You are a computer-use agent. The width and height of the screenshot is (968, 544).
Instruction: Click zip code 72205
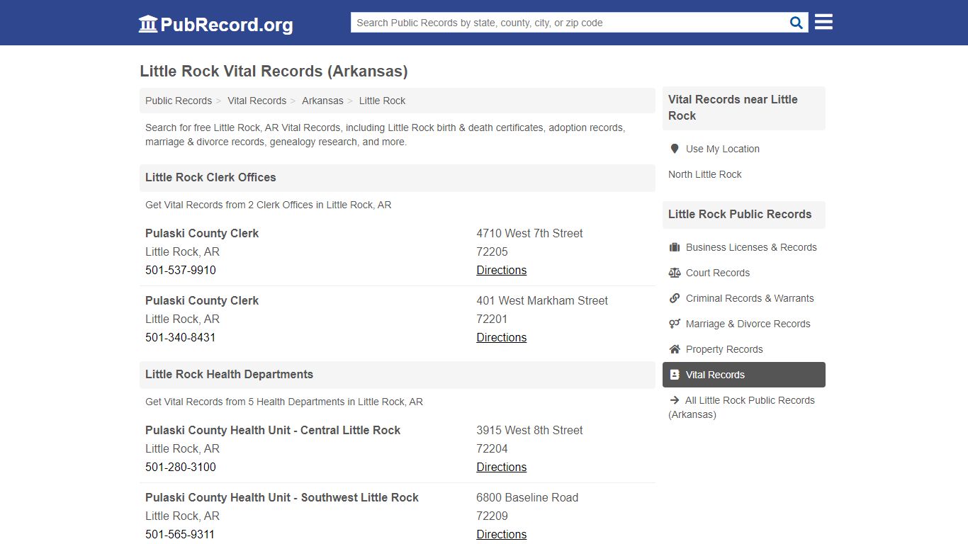pyautogui.click(x=492, y=251)
